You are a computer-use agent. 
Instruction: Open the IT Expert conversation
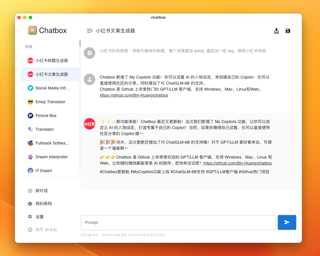click(50, 171)
